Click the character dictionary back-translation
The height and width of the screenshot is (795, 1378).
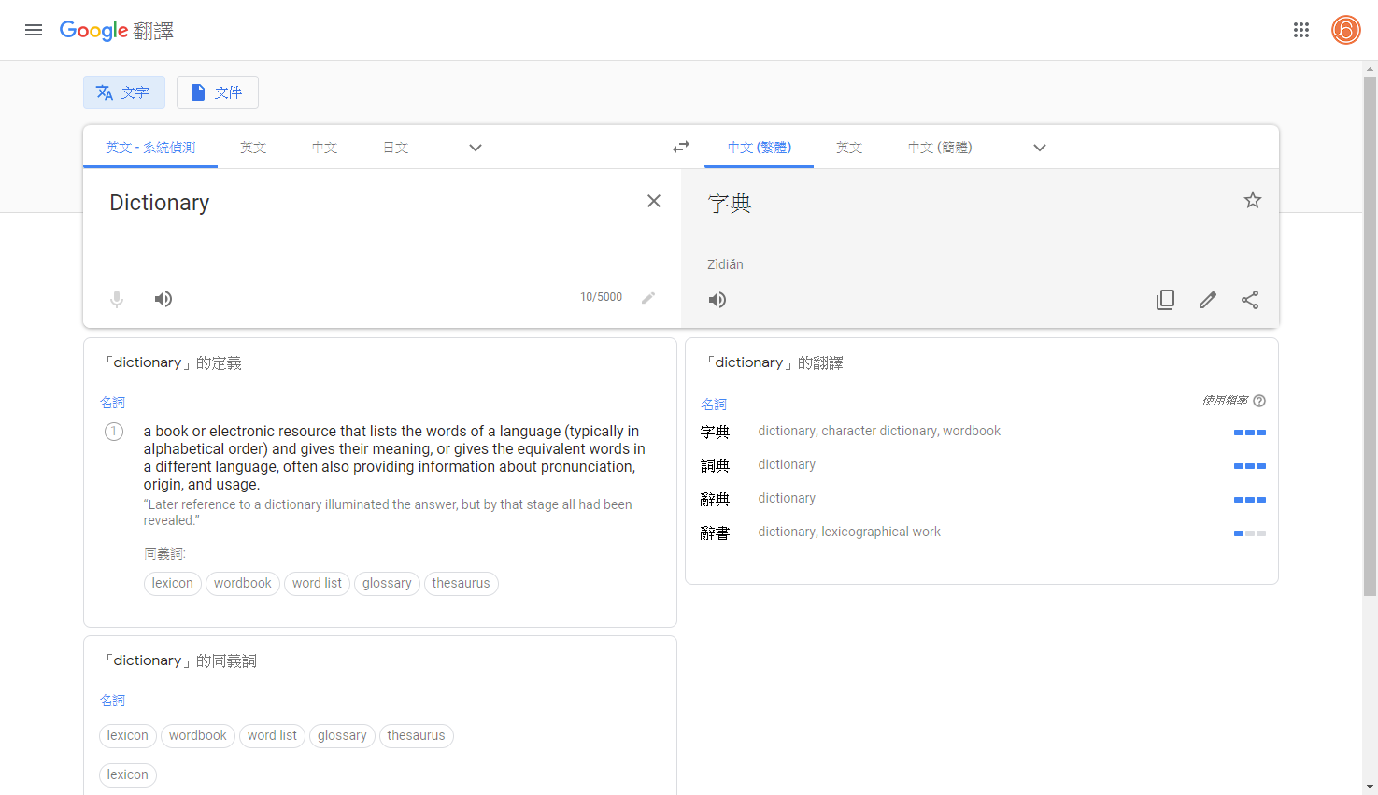(879, 431)
